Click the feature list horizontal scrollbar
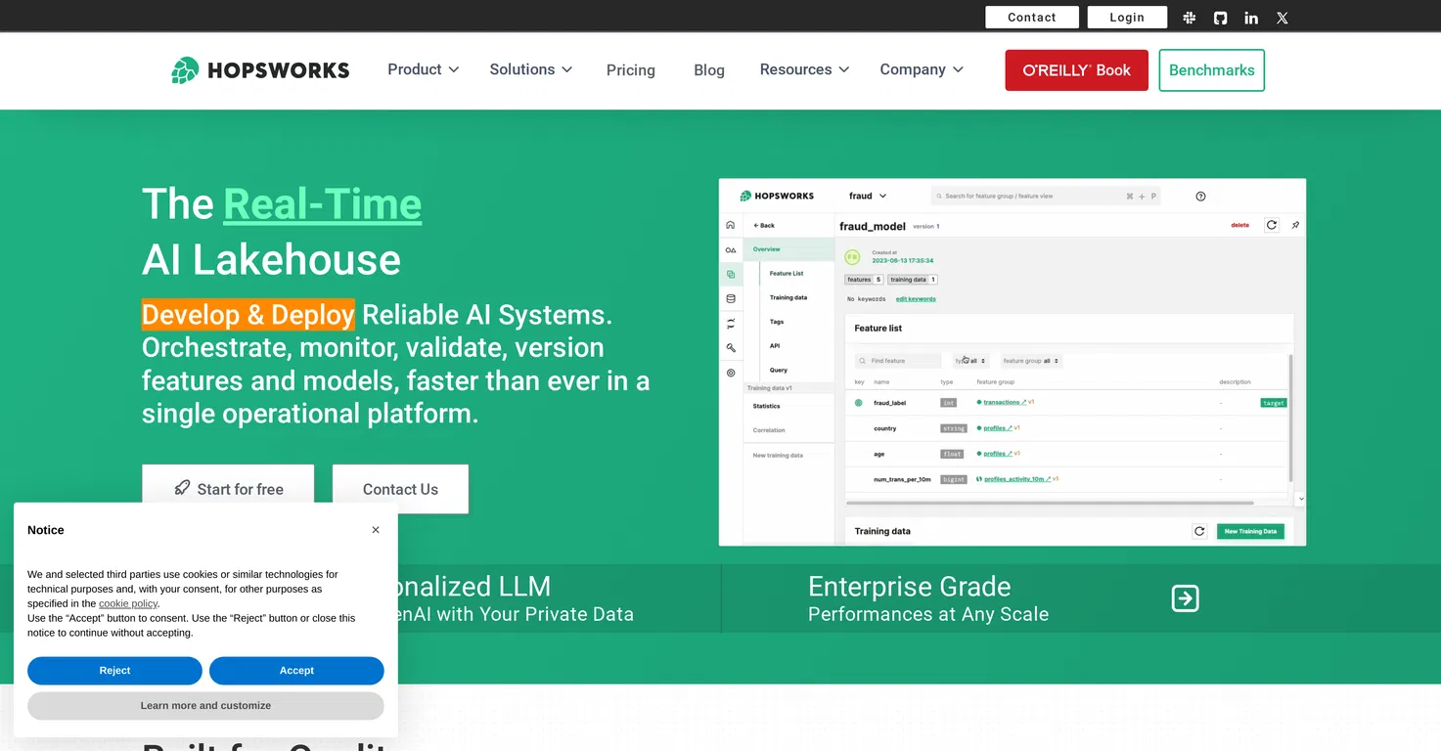This screenshot has height=751, width=1441. [1049, 503]
